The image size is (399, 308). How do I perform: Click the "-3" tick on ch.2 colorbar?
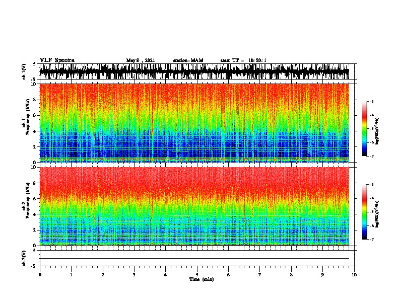(x=372, y=185)
